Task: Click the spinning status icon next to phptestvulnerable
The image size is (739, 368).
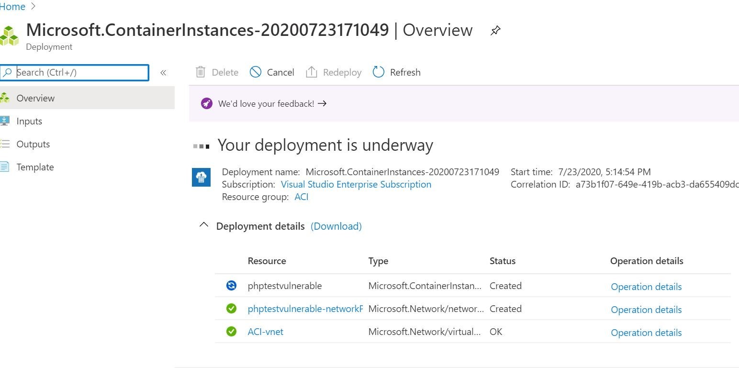Action: tap(231, 285)
